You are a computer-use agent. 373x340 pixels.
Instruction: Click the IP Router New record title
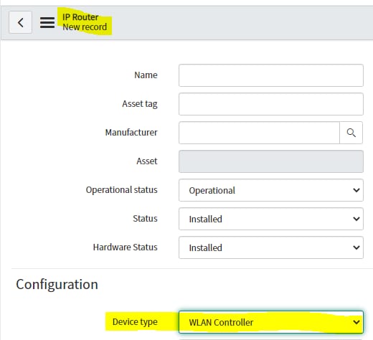(85, 22)
